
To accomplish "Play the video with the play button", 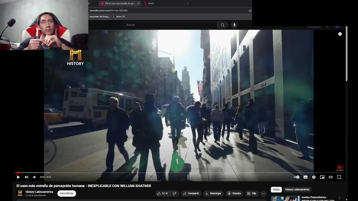I will tap(18, 177).
